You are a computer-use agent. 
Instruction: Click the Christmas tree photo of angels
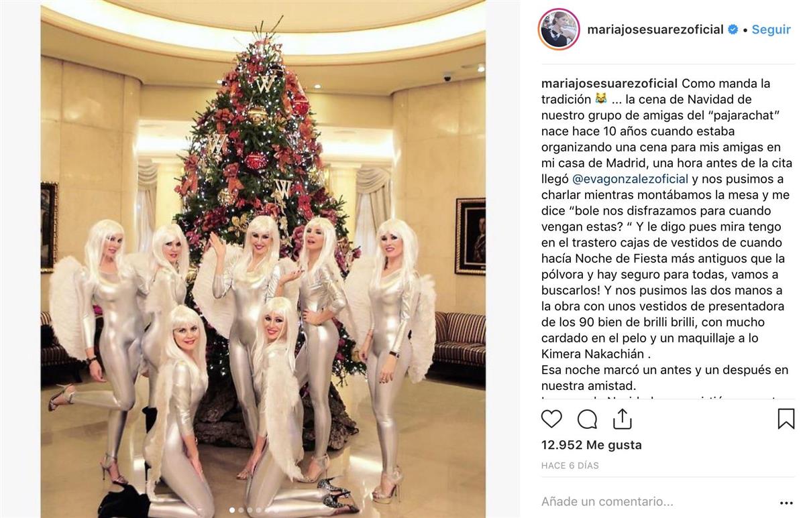[x=263, y=259]
